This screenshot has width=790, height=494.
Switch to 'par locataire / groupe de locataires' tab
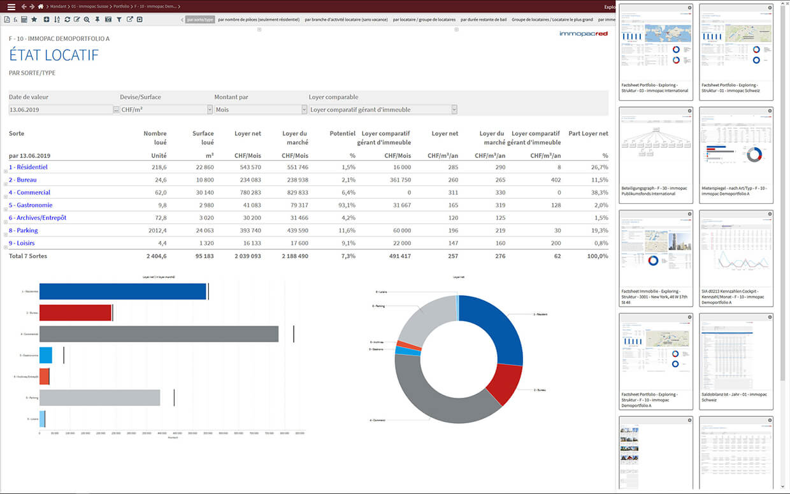pyautogui.click(x=424, y=20)
